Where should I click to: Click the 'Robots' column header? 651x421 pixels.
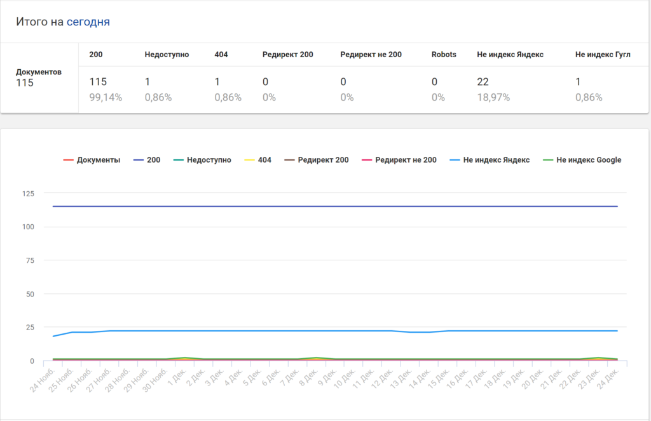(x=443, y=55)
